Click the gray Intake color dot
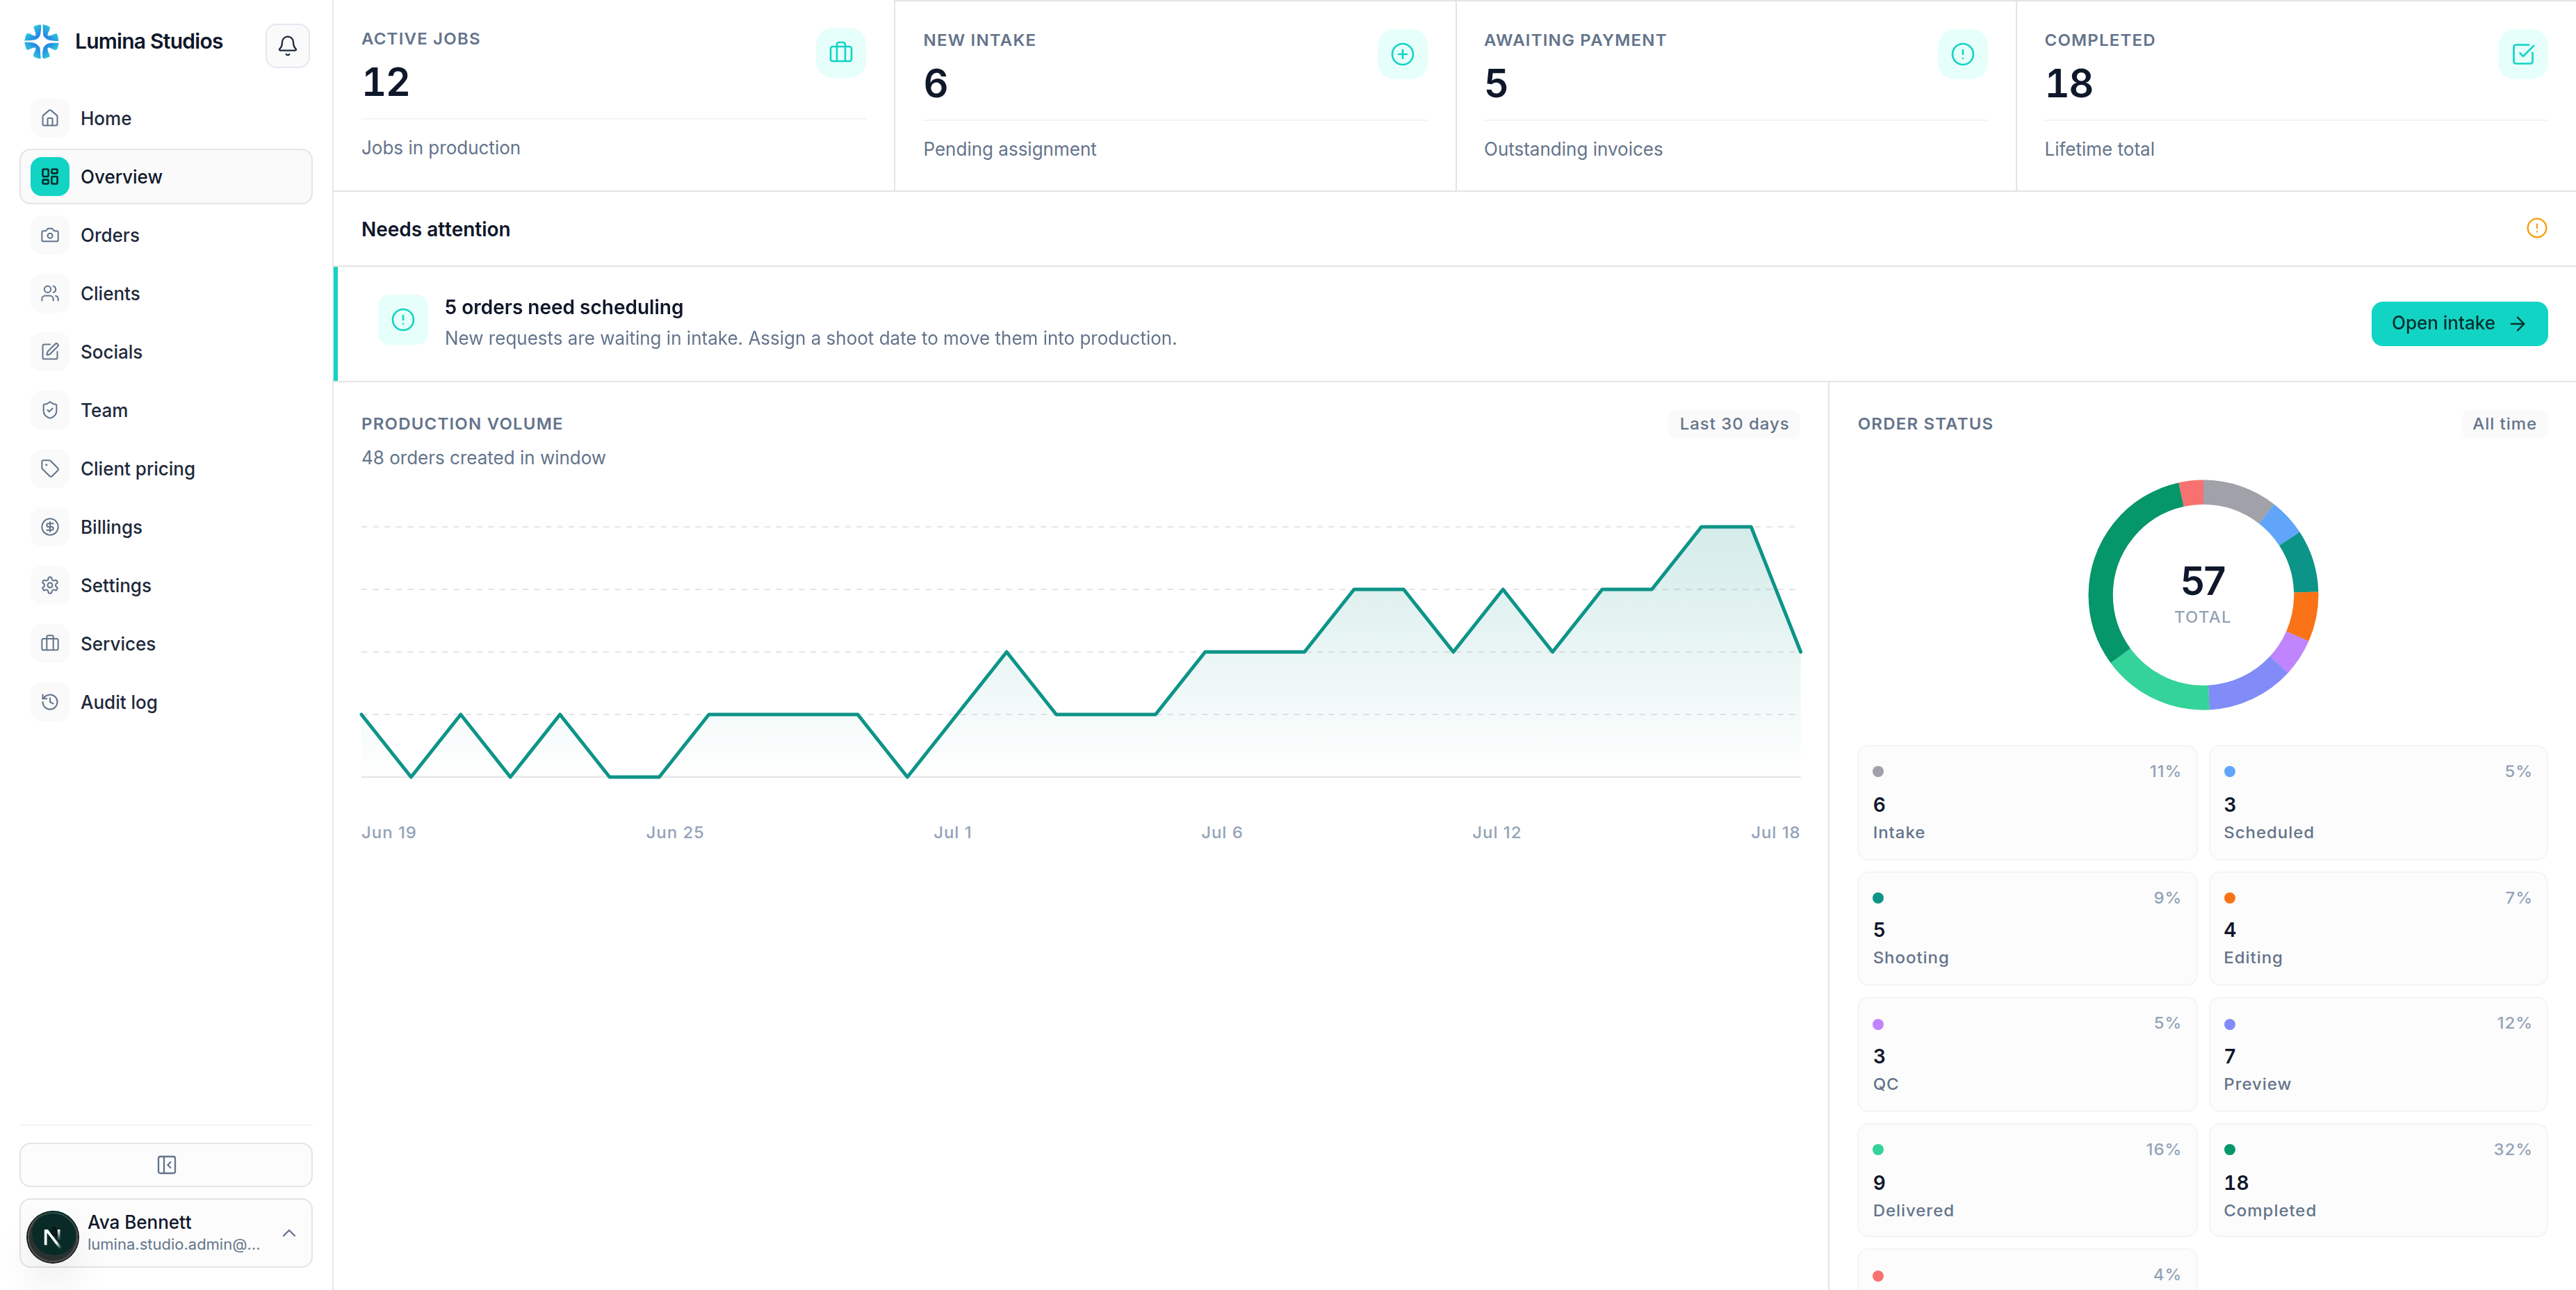Image resolution: width=2576 pixels, height=1290 pixels. (1878, 771)
